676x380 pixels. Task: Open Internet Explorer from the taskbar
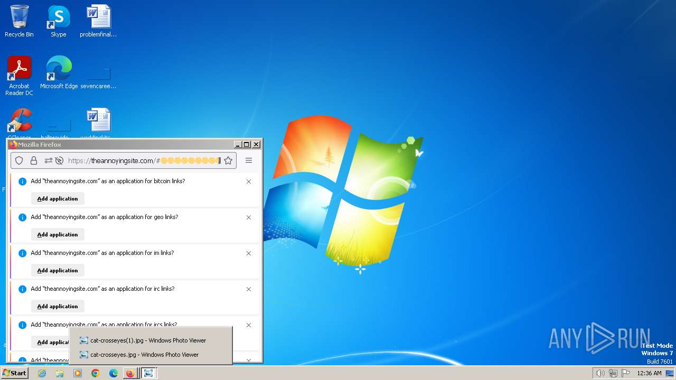(x=42, y=373)
